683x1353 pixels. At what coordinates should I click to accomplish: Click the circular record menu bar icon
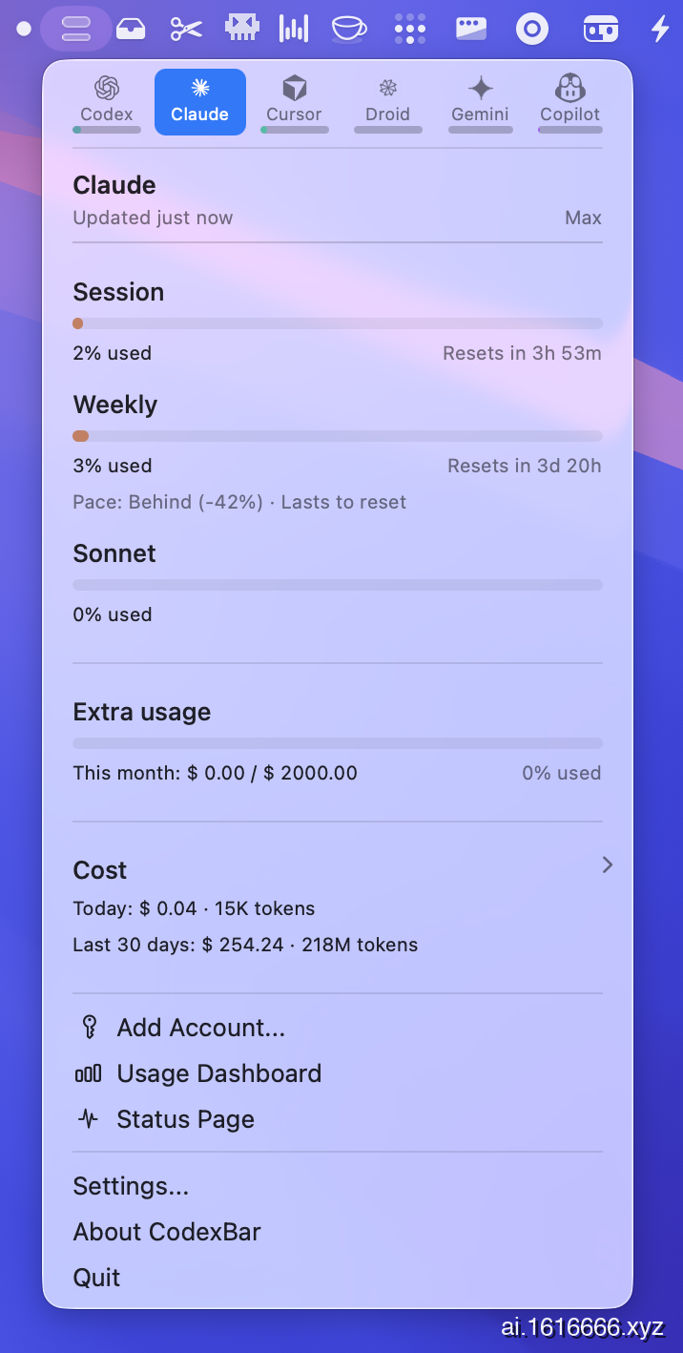pyautogui.click(x=532, y=30)
